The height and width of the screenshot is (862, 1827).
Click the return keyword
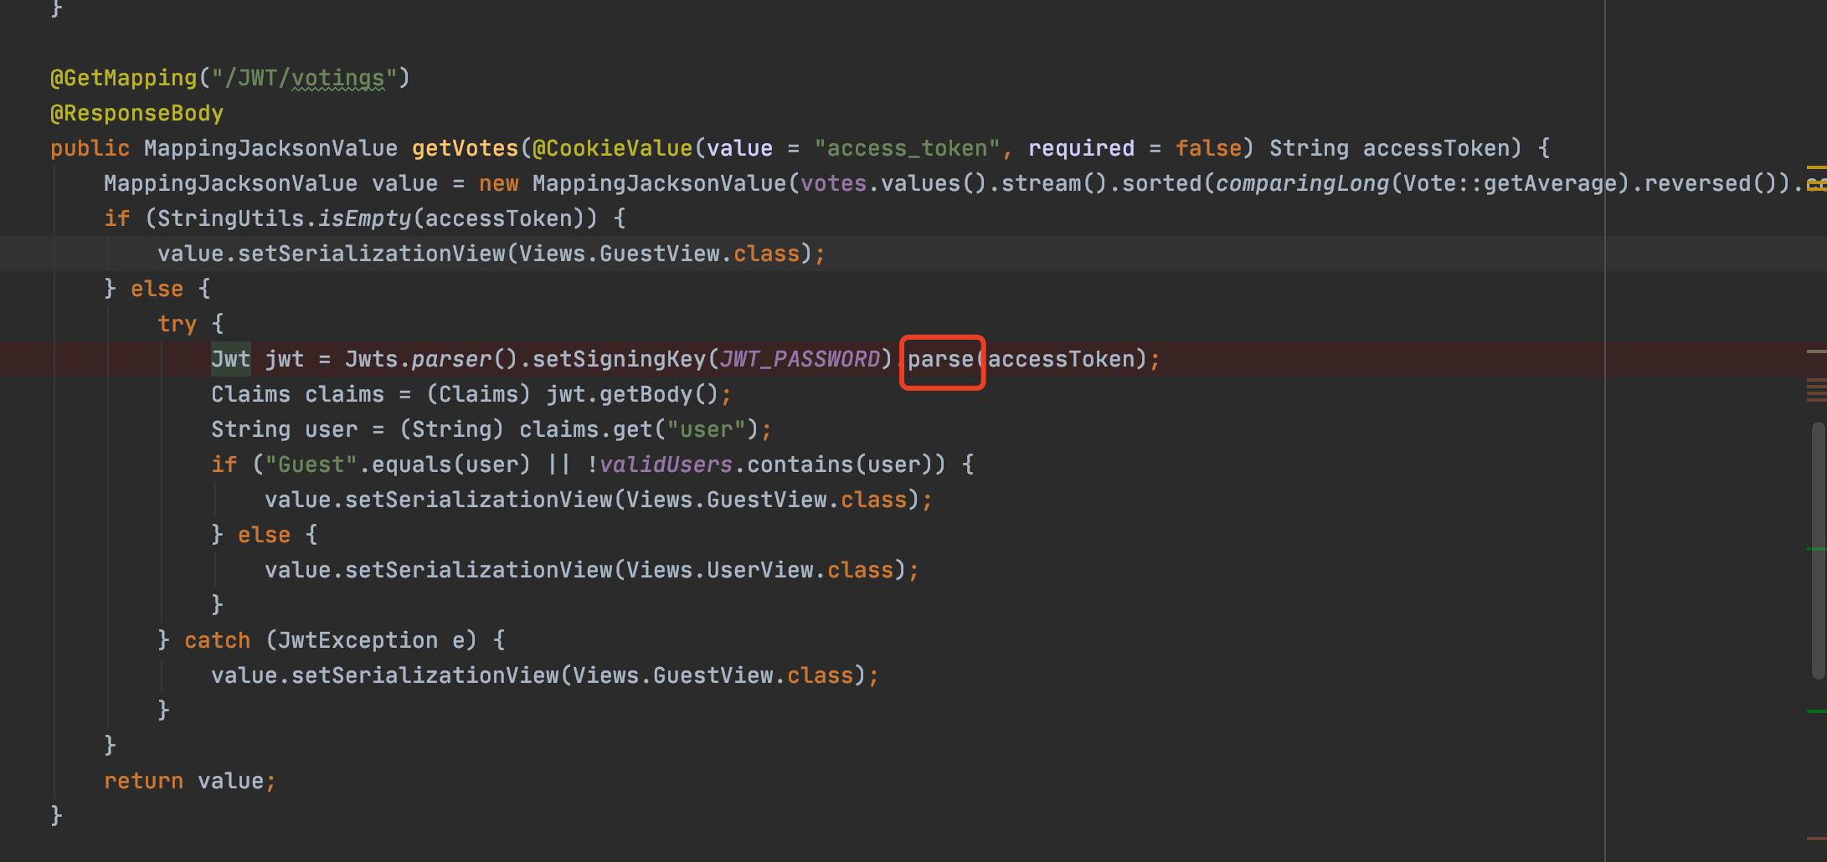(143, 782)
